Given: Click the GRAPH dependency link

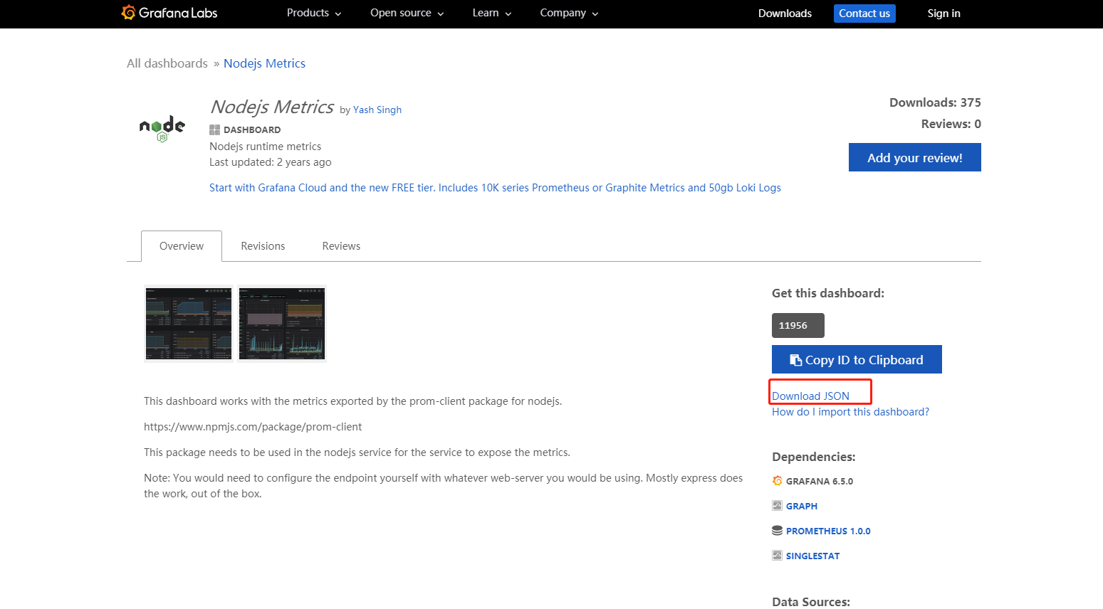Looking at the screenshot, I should [x=802, y=506].
